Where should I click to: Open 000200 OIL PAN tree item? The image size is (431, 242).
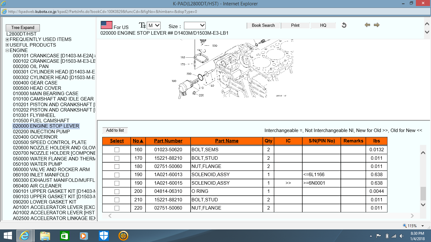31,66
